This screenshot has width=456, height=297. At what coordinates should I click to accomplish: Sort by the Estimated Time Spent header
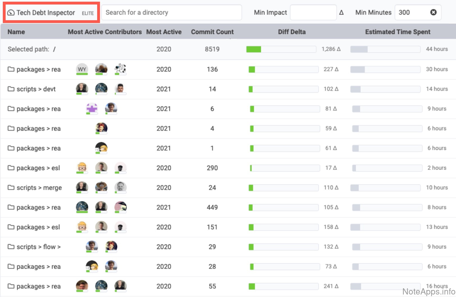(397, 32)
